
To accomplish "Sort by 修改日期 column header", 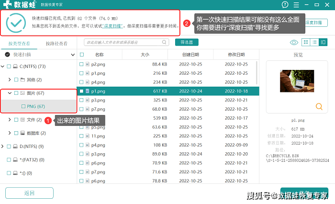I will click(236, 55).
